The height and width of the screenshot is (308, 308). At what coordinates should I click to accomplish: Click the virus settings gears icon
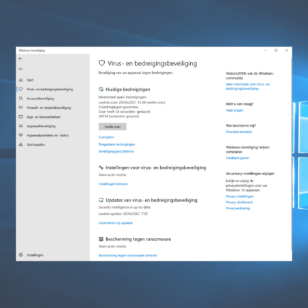click(x=101, y=168)
